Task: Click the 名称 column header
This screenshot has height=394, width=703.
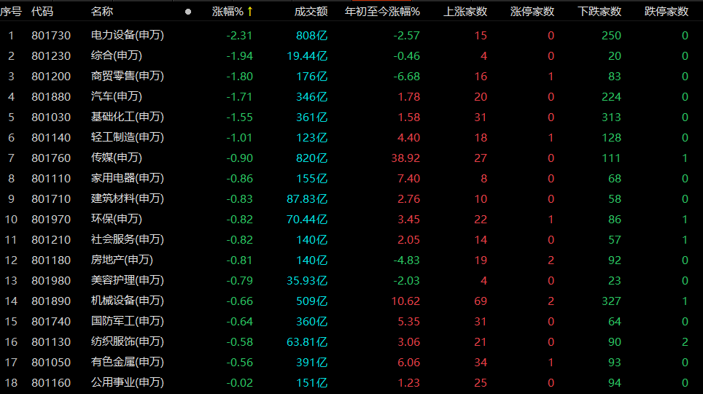Action: pos(102,12)
